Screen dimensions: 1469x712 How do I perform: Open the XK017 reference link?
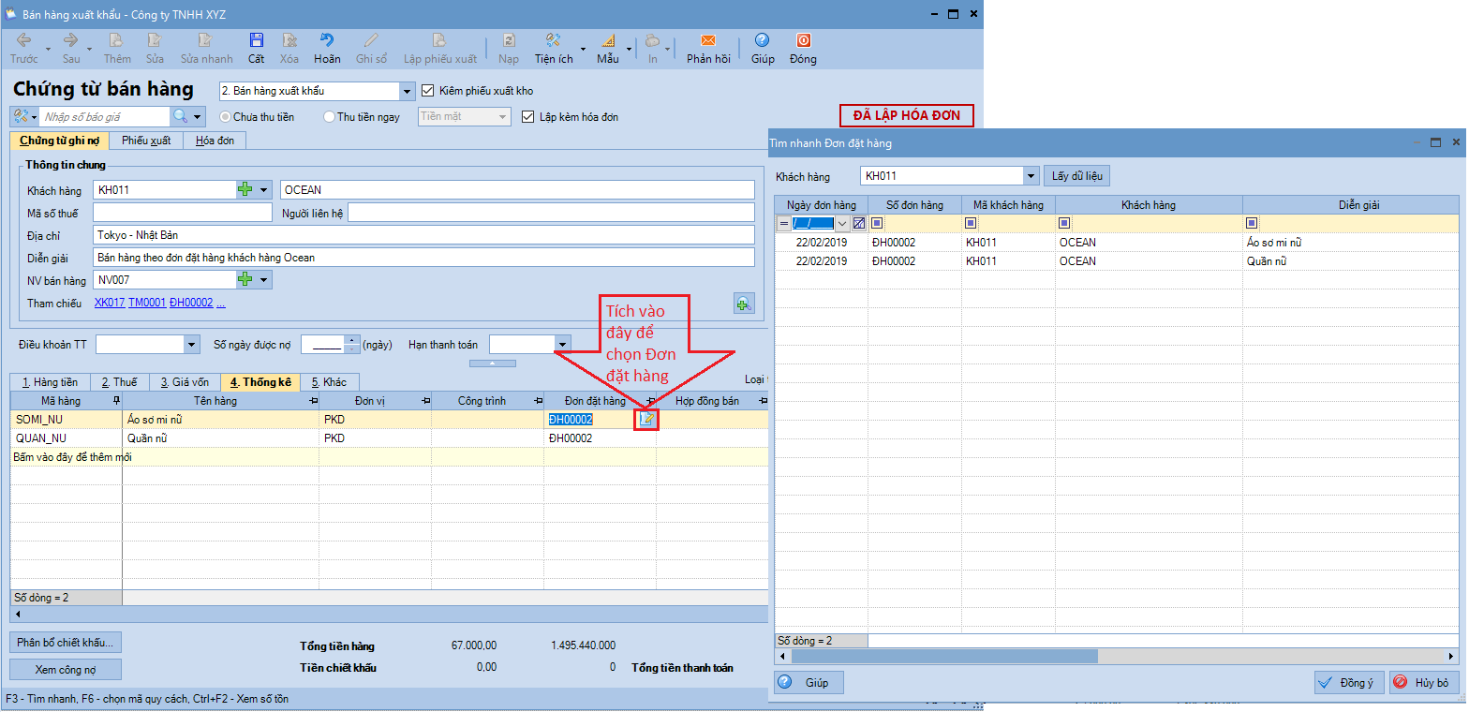pyautogui.click(x=109, y=304)
